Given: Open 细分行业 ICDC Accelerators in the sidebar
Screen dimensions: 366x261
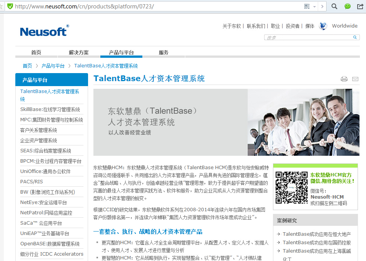Looking at the screenshot, I should 52,254.
